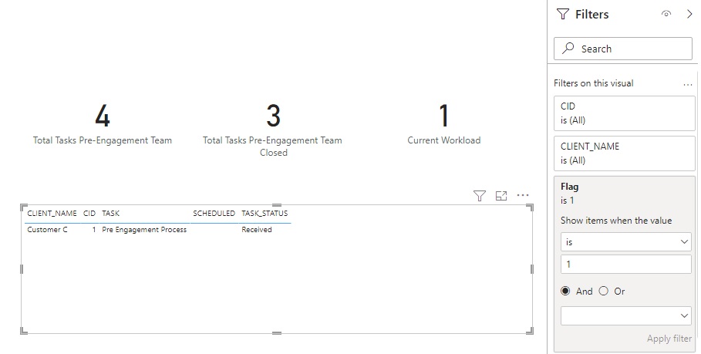Click the Current Workload card value 1
This screenshot has width=701, height=354.
click(443, 116)
